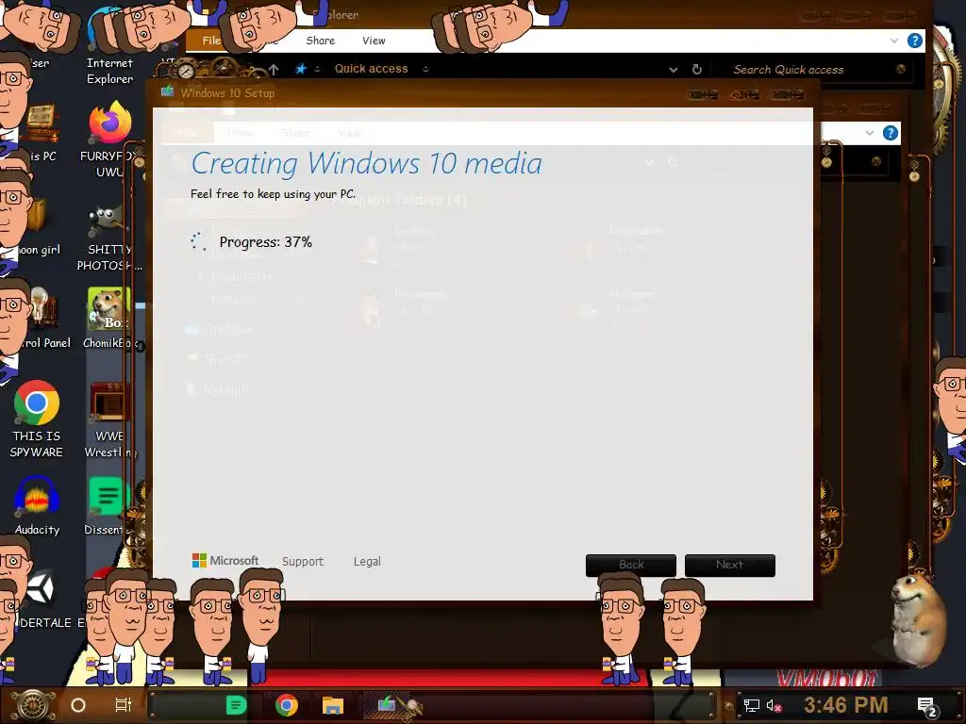Image resolution: width=966 pixels, height=724 pixels.
Task: Click the Progress: 37% text
Action: (265, 242)
